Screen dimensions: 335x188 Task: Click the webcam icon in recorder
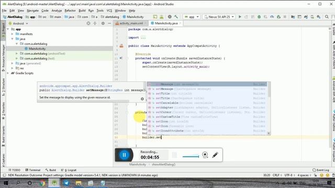point(205,155)
